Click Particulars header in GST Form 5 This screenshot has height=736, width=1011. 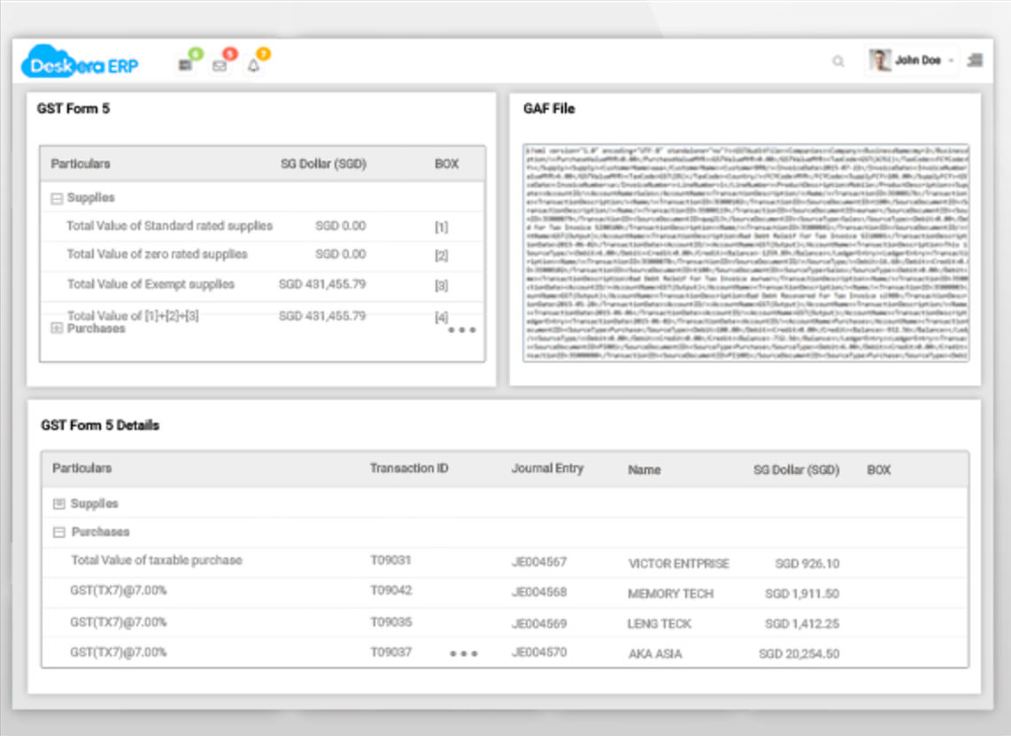[x=81, y=164]
